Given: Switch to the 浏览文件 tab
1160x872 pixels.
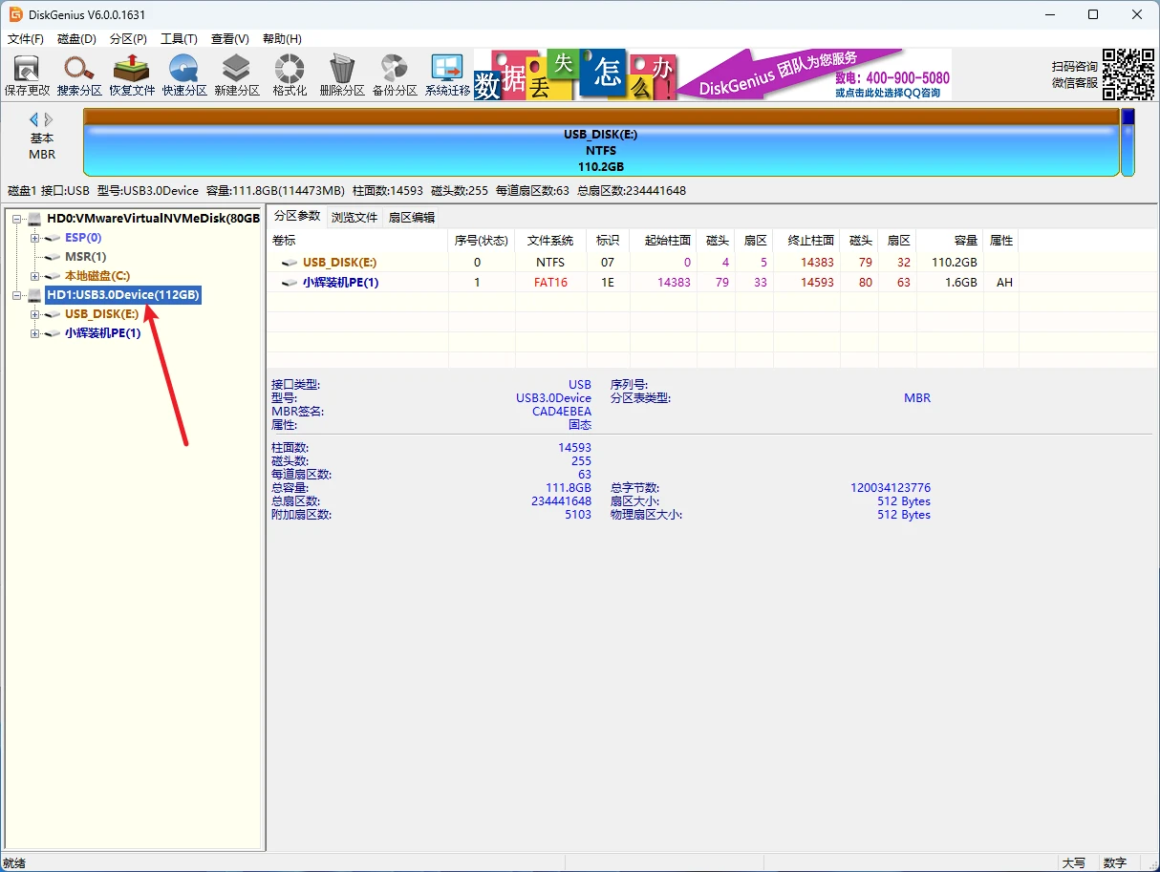Looking at the screenshot, I should click(354, 217).
